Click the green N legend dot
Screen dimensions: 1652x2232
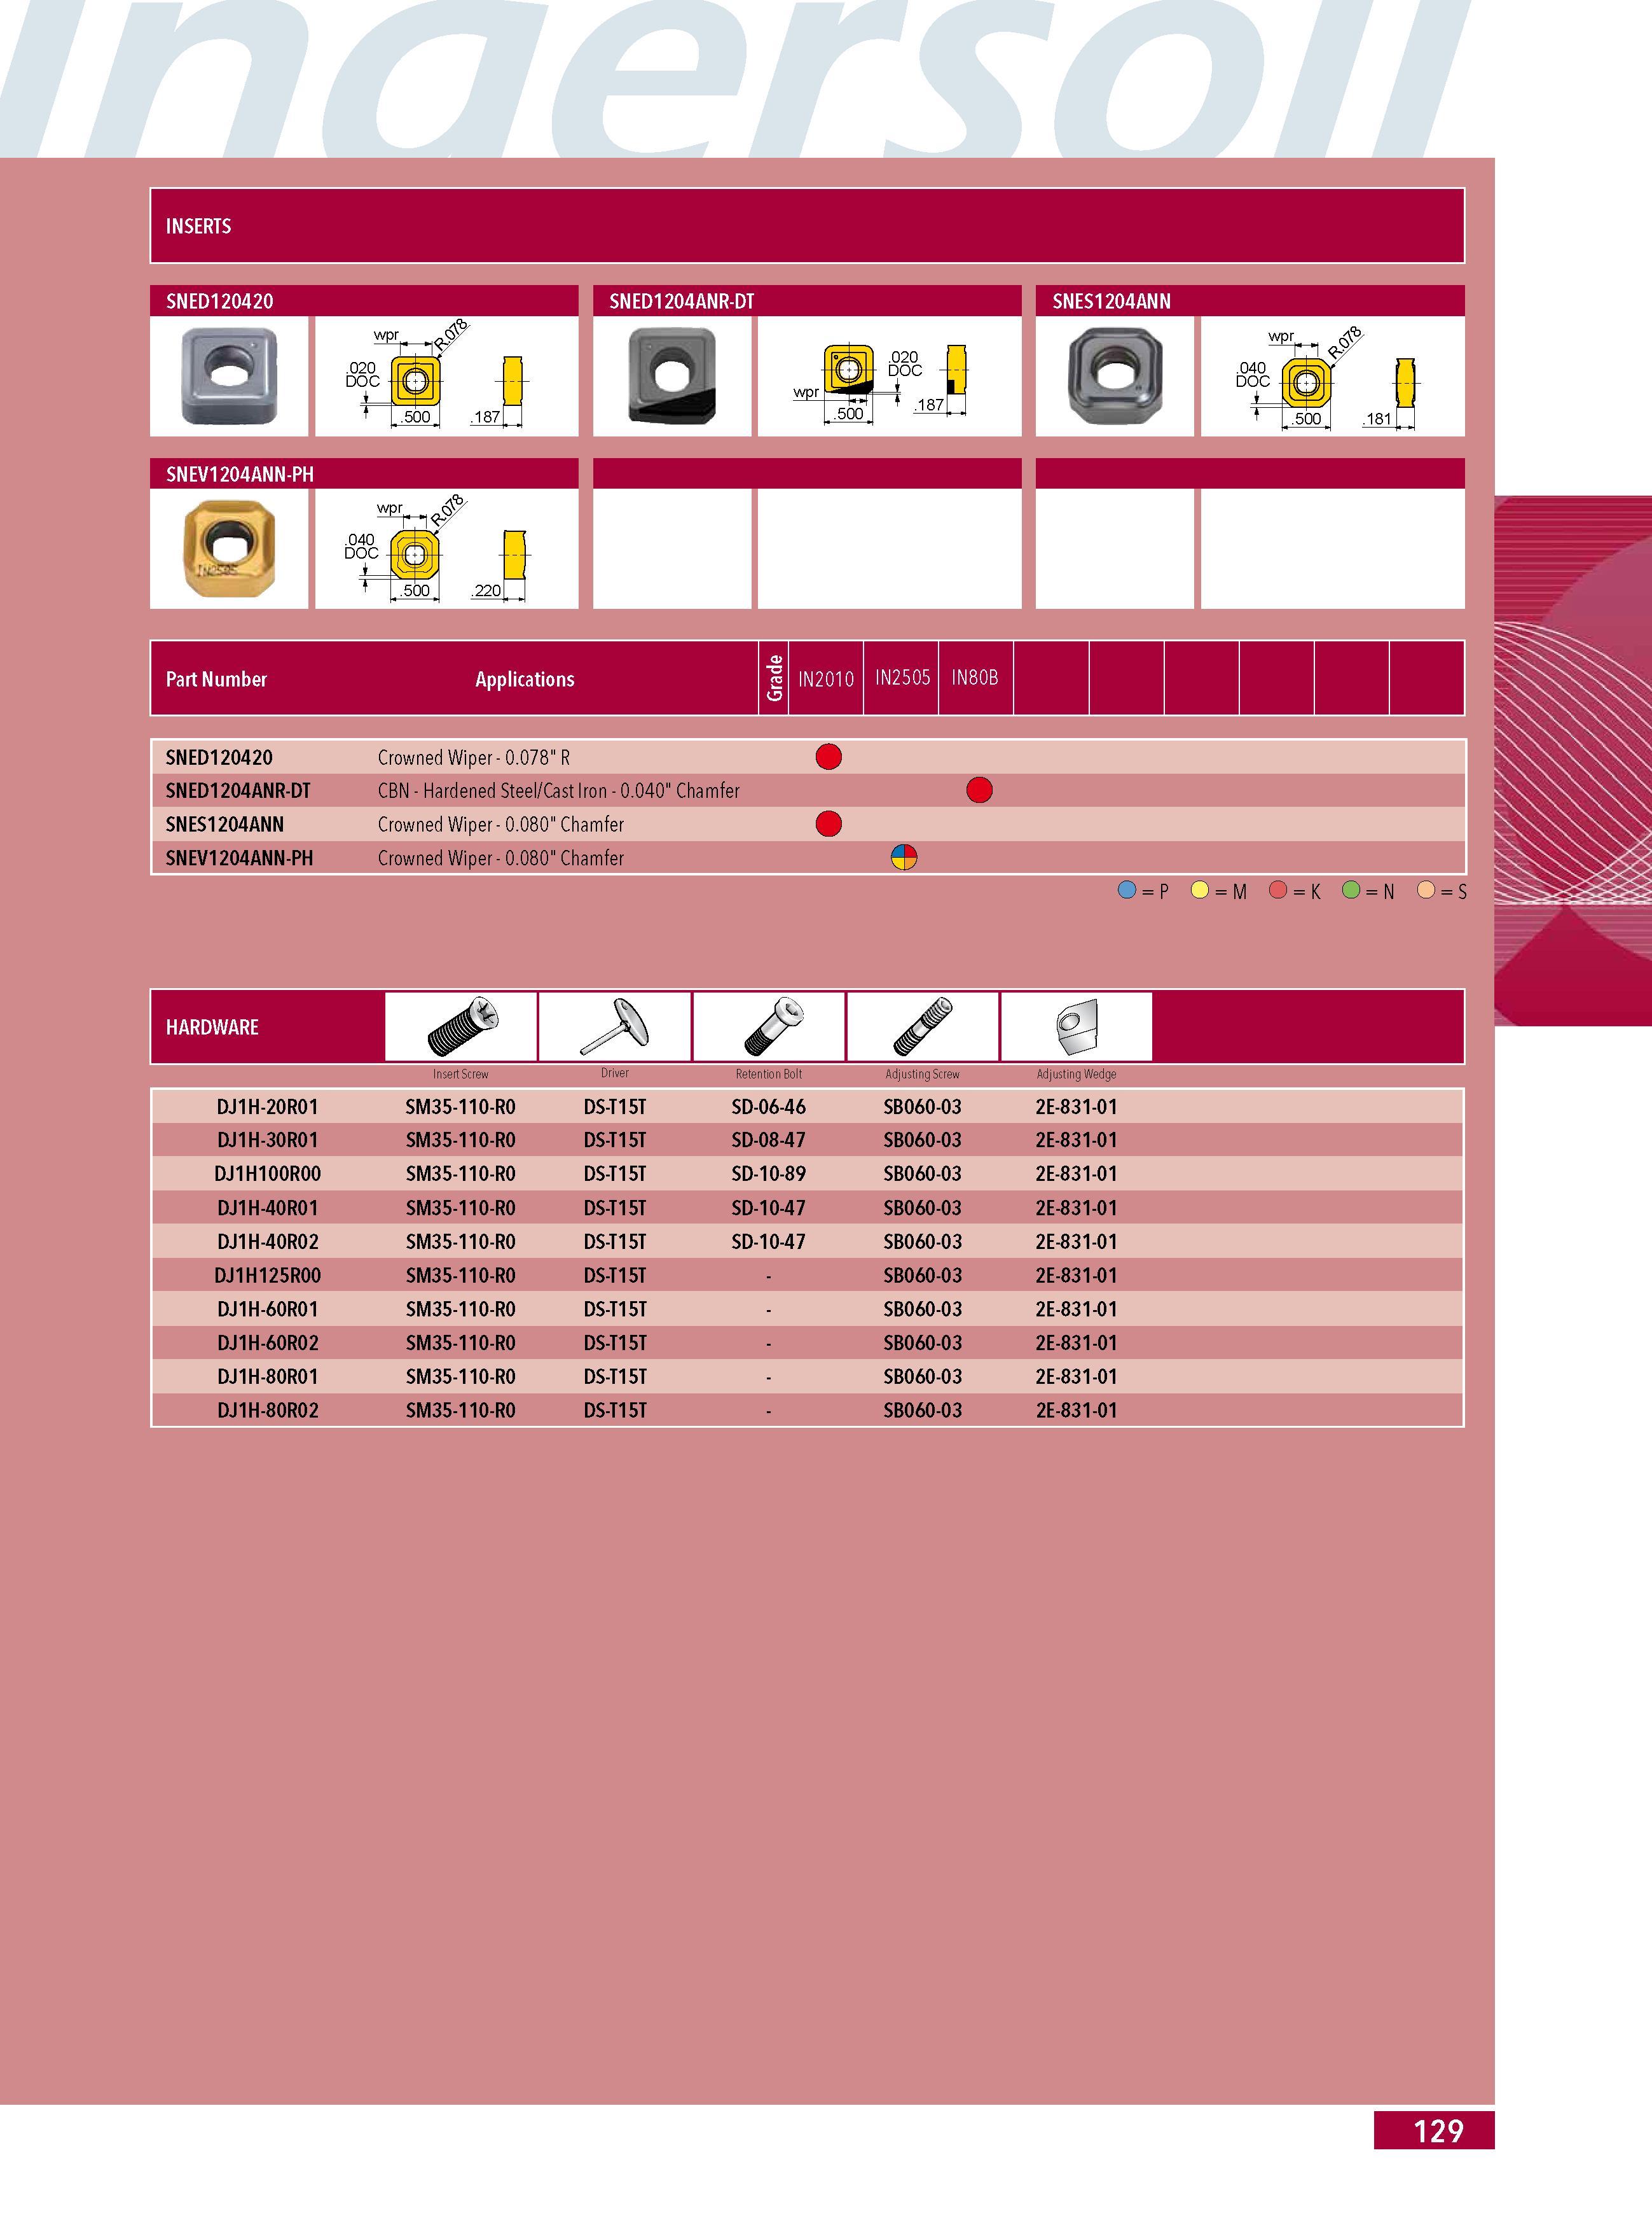point(1351,890)
